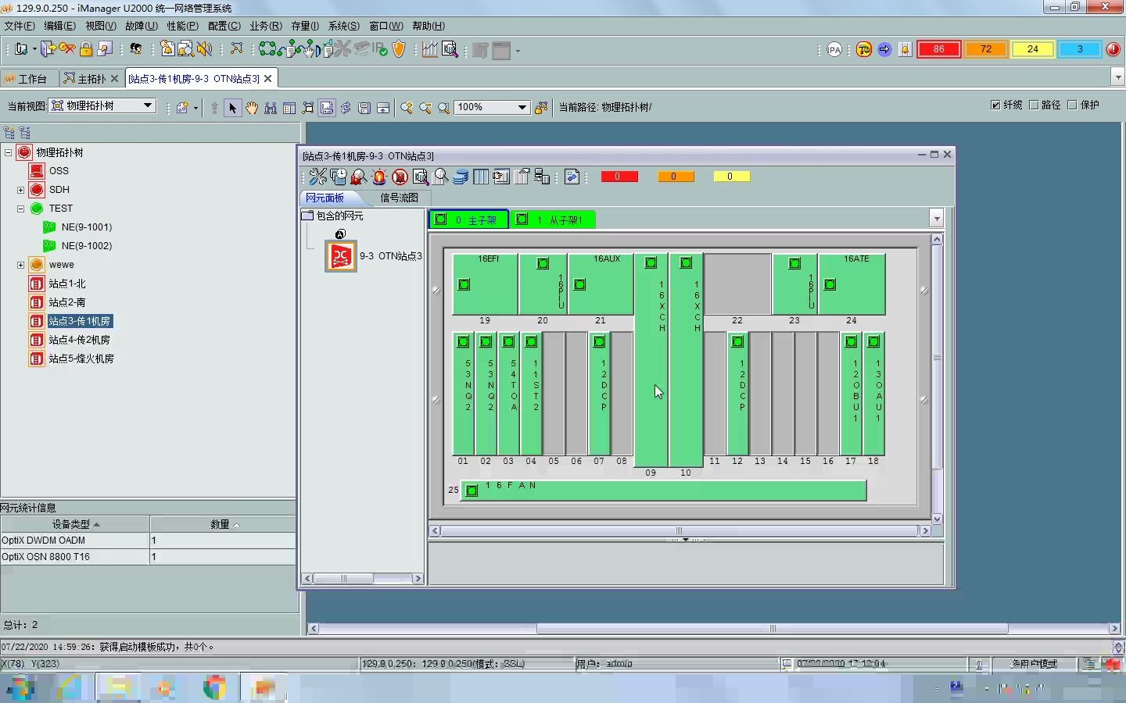The height and width of the screenshot is (703, 1126).
Task: Click the PA circle icon
Action: [835, 49]
